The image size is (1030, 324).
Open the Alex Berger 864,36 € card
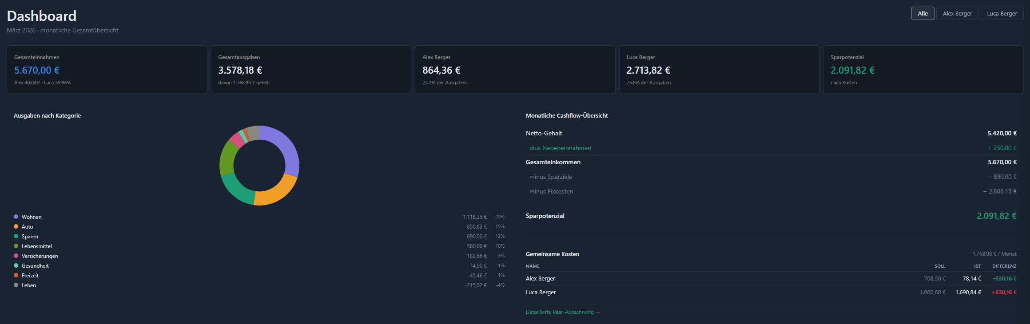coord(515,70)
